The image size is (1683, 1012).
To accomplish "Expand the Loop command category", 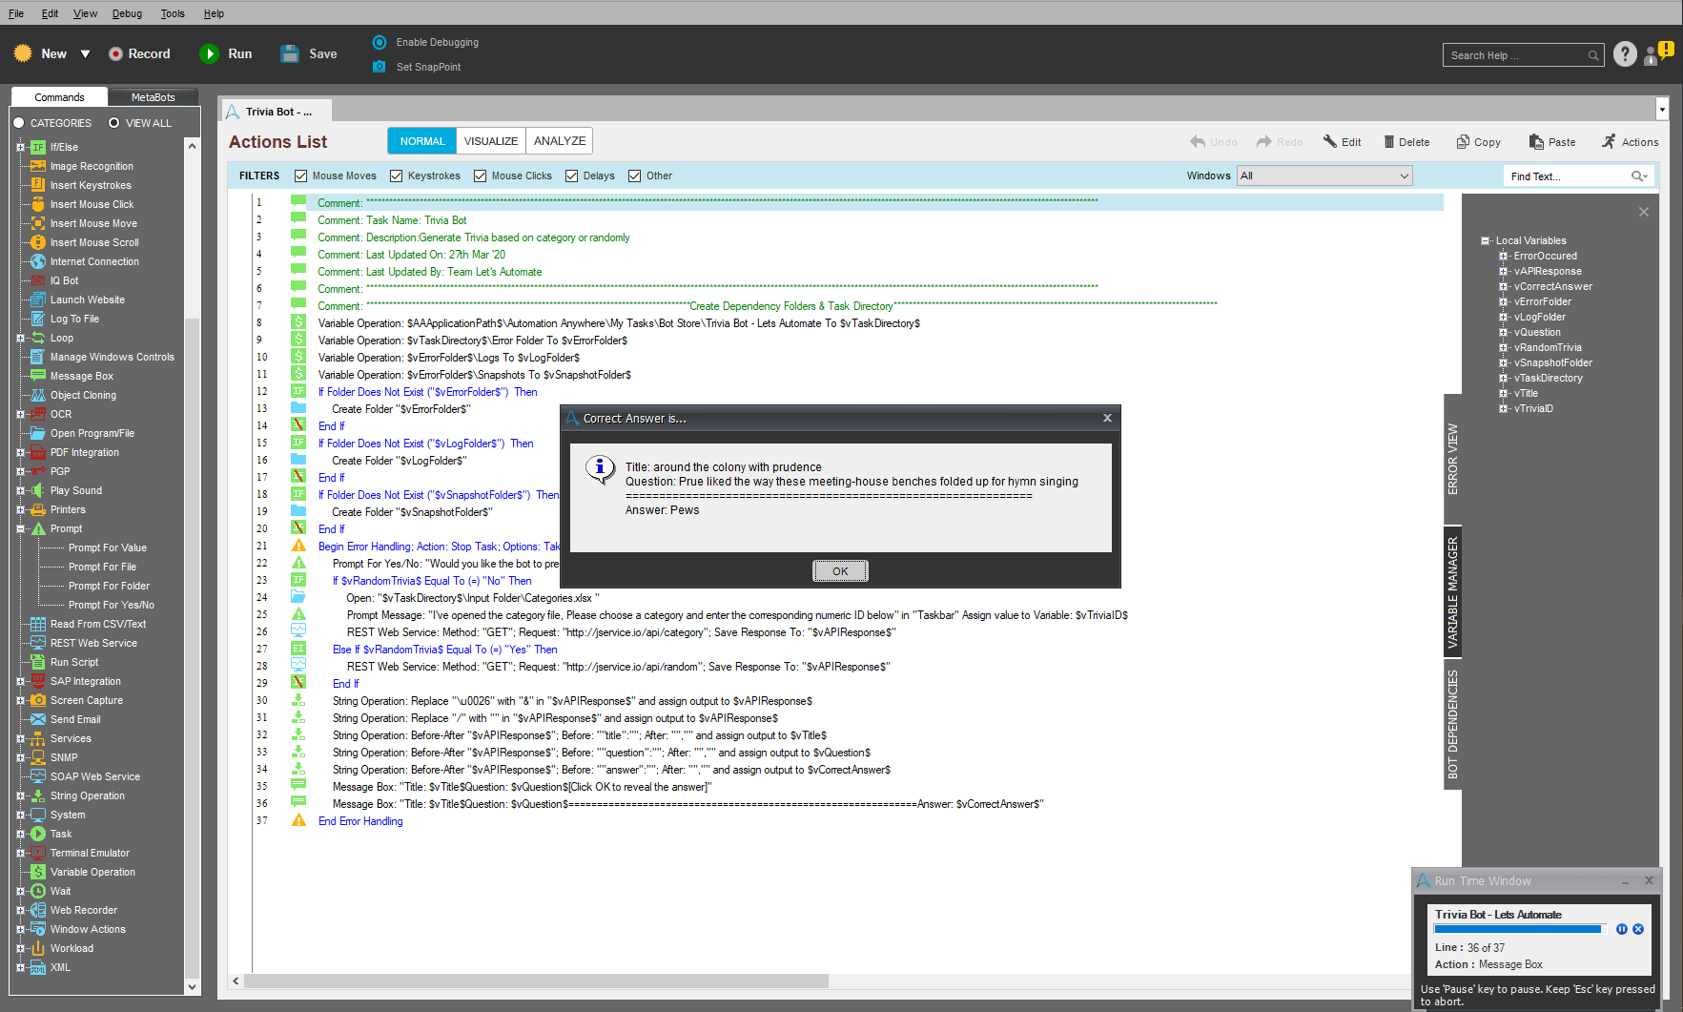I will pyautogui.click(x=20, y=338).
